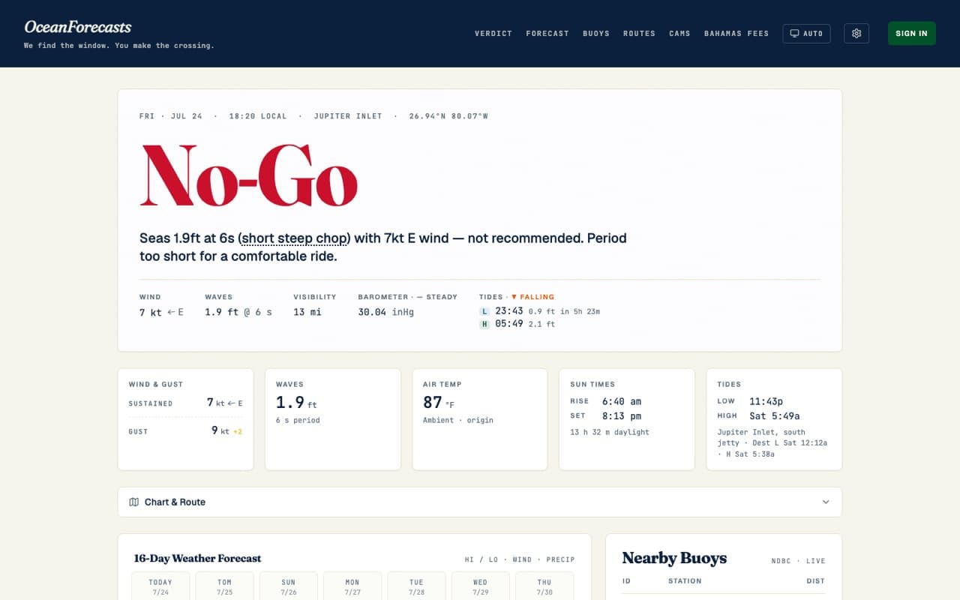Open the VERDICT nav item
The image size is (960, 600).
493,34
